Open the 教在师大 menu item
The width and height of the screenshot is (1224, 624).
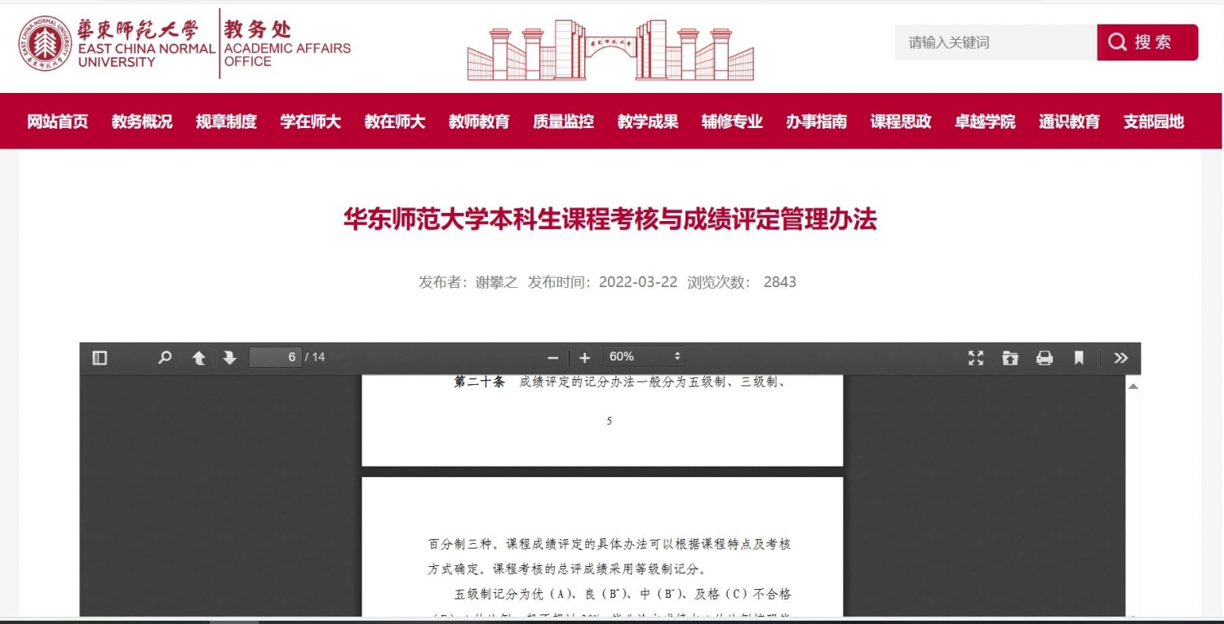click(394, 122)
